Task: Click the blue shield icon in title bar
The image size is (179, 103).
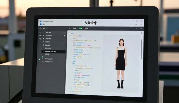Action: [41, 21]
